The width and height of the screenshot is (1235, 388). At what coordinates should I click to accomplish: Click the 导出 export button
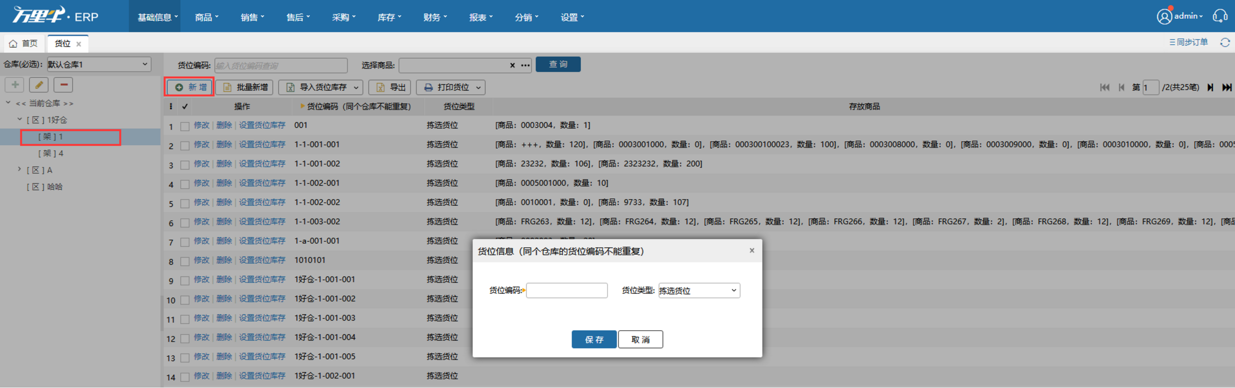click(x=390, y=87)
